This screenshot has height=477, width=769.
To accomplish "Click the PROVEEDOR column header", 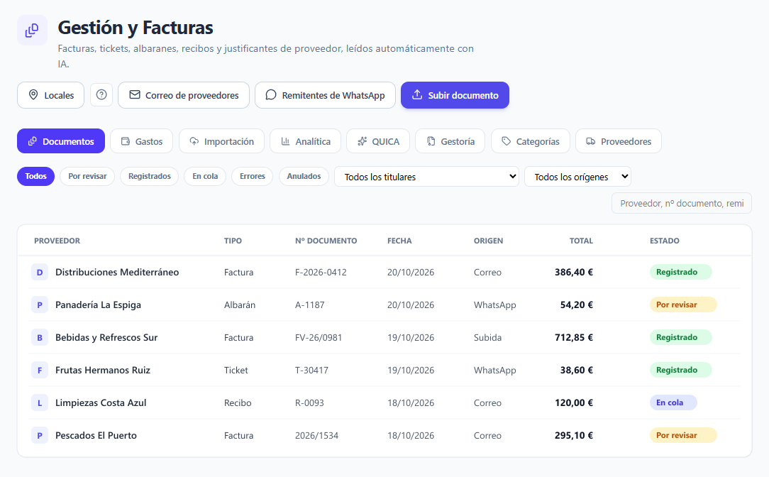I will (57, 241).
